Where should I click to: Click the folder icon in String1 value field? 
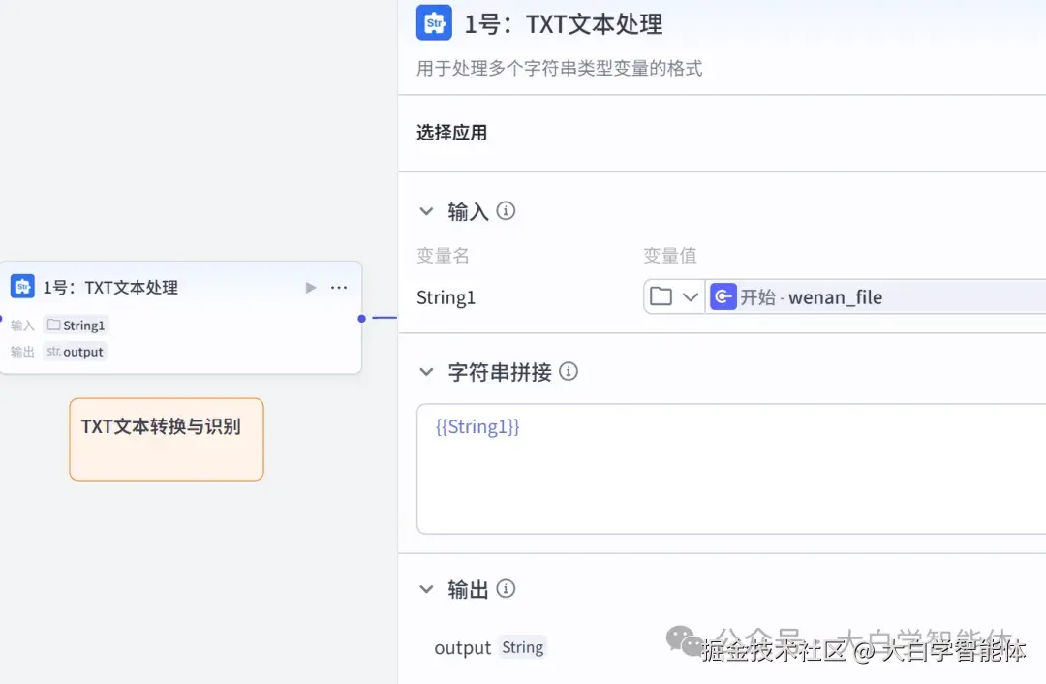point(662,296)
